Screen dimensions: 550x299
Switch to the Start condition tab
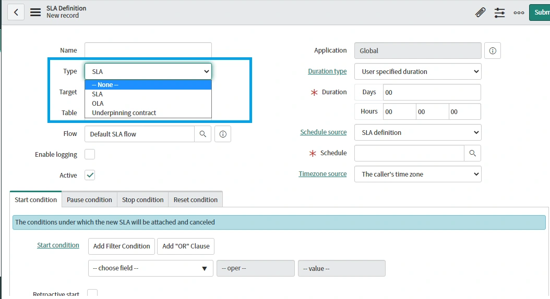36,200
